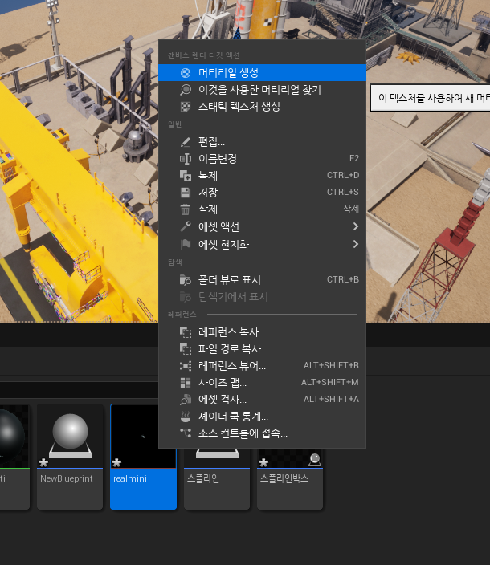Open 셰이더 쿡 통계... entry
Screen dimensions: 490x565
pos(262,417)
